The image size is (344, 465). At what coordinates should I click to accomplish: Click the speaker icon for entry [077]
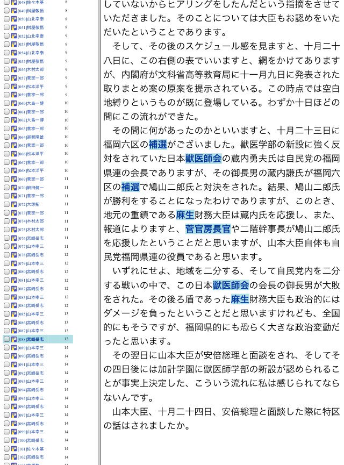[x=14, y=246]
